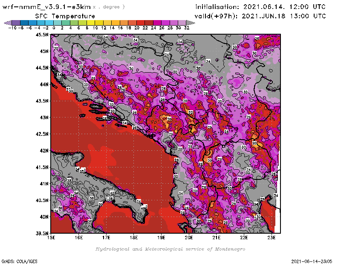Image resolution: width=341 pixels, height=264 pixels.
Task: Click the '39.5N' latitude label
Action: coord(42,233)
